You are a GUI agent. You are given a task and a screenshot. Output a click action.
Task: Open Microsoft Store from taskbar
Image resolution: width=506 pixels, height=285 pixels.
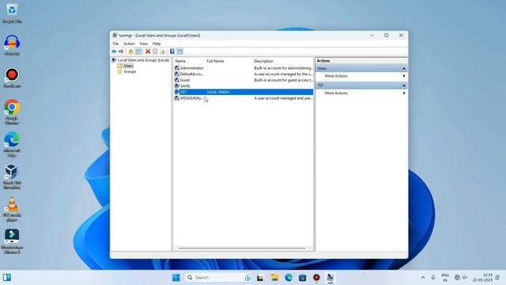point(302,278)
